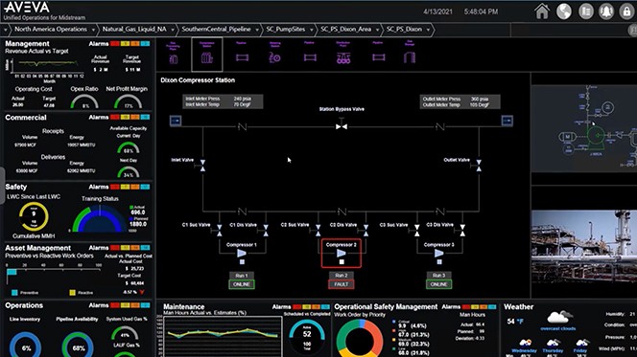Toggle the Inlet Valve symbol

(202, 166)
